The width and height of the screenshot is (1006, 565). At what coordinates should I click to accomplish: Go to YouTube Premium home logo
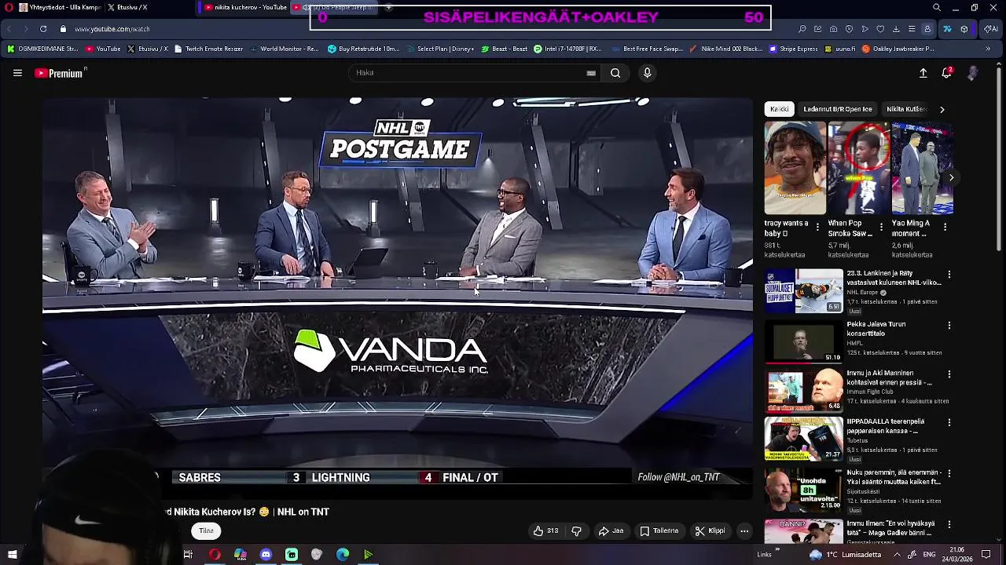61,73
